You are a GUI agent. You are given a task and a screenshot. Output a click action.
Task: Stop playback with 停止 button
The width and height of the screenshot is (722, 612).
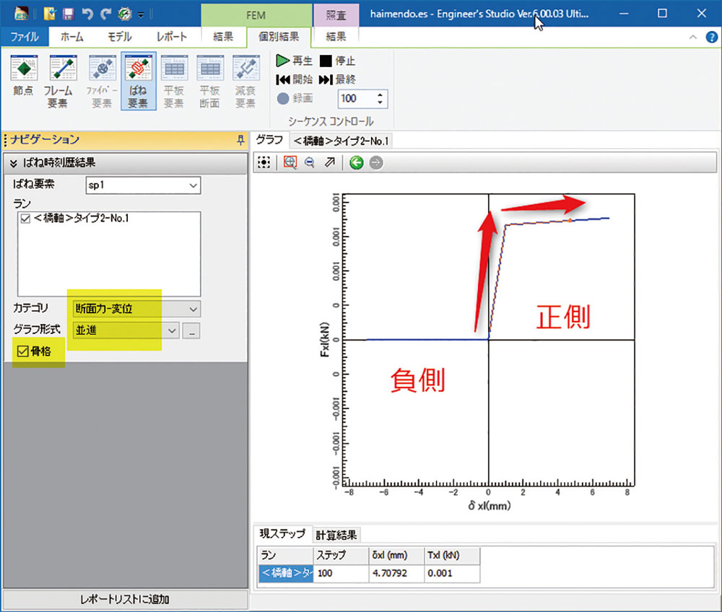[337, 61]
